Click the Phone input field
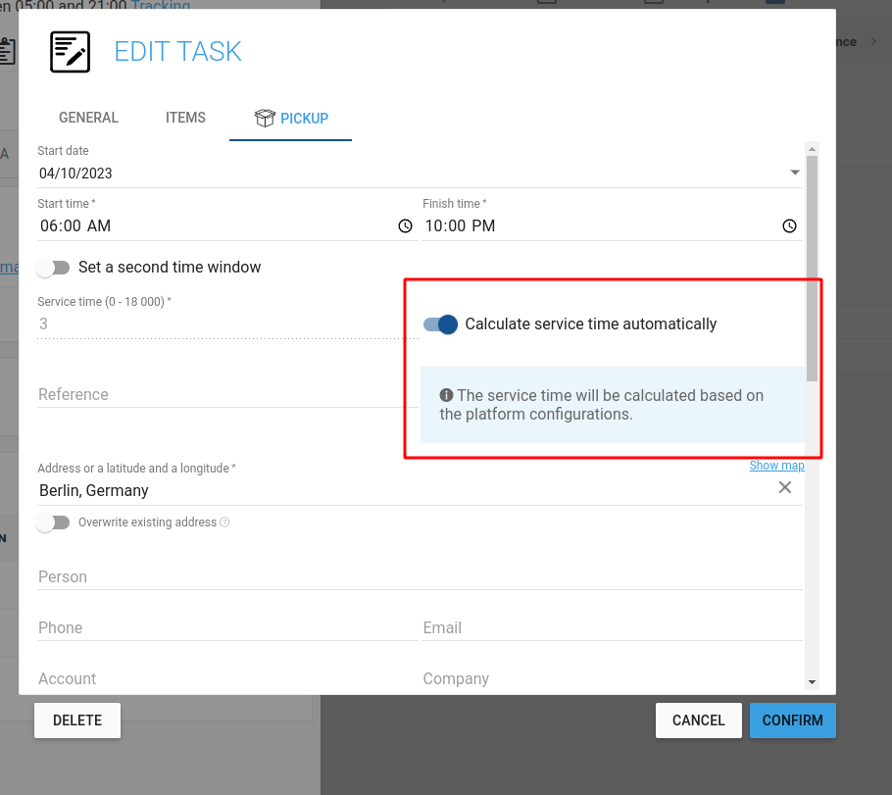892x795 pixels. [x=227, y=627]
